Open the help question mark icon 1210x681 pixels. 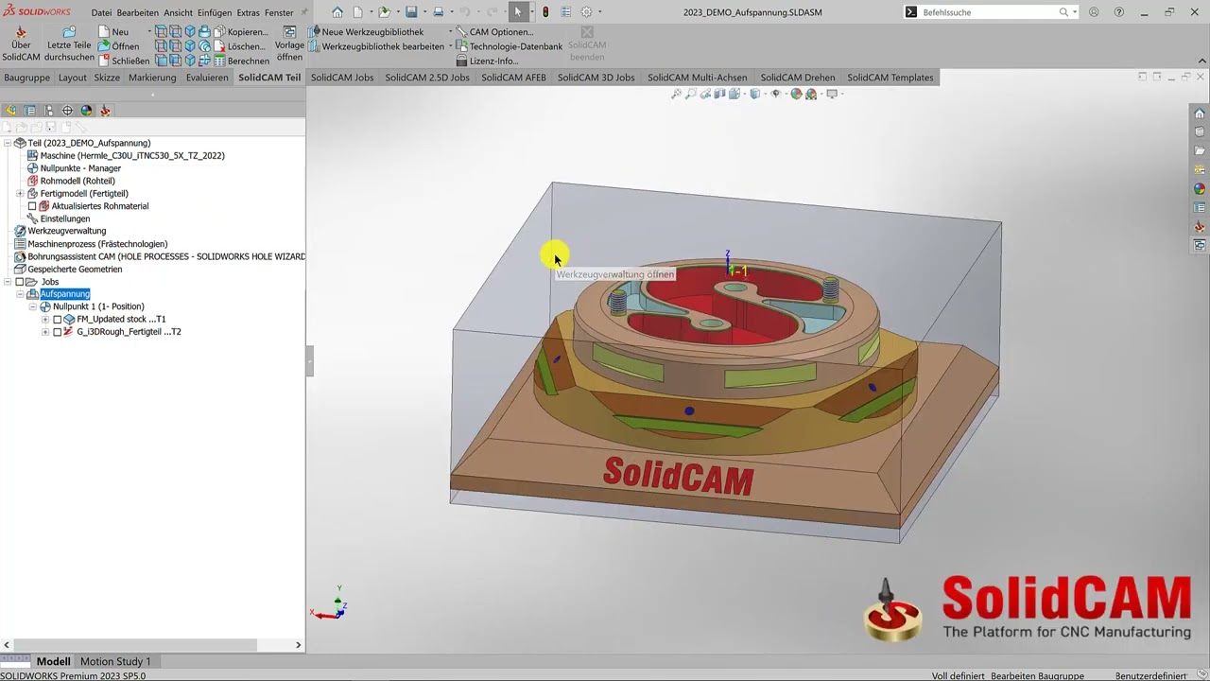pyautogui.click(x=1119, y=12)
